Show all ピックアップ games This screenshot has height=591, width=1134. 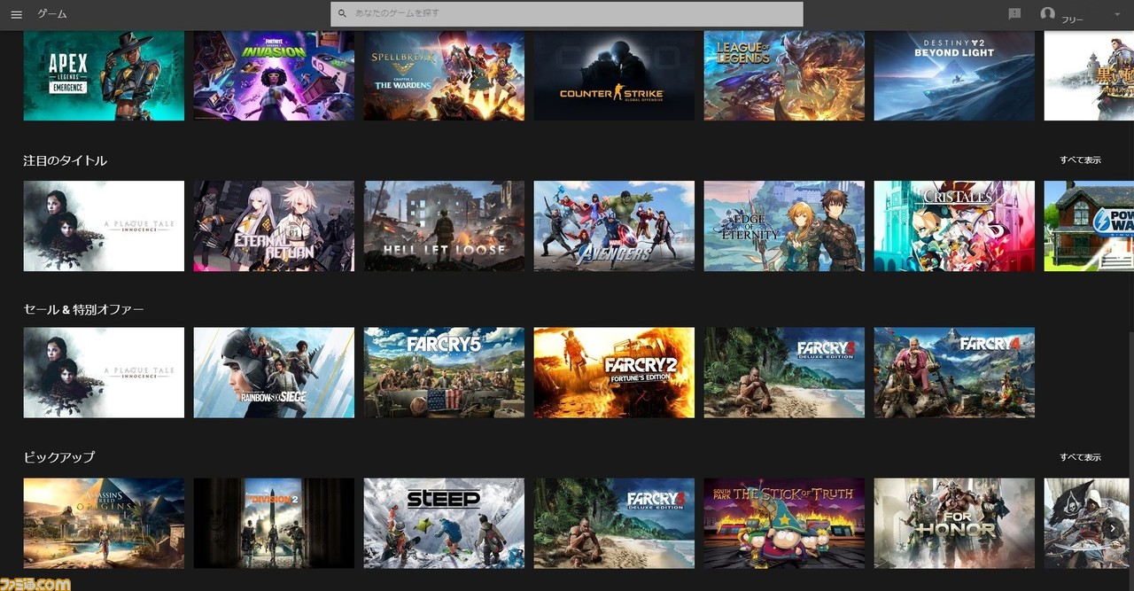(1080, 457)
